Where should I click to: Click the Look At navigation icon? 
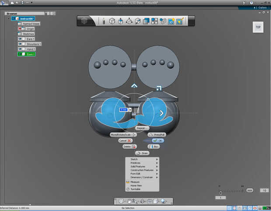(142, 201)
